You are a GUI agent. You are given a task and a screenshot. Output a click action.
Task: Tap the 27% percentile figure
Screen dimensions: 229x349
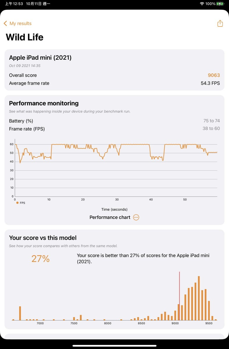pos(40,259)
